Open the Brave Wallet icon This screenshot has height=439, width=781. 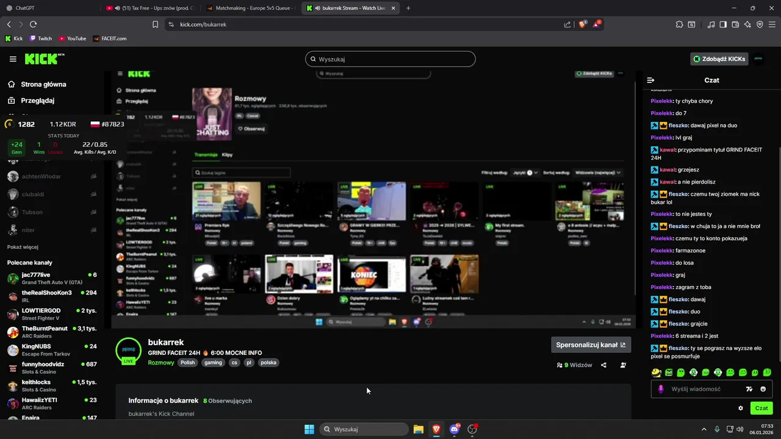pyautogui.click(x=735, y=24)
